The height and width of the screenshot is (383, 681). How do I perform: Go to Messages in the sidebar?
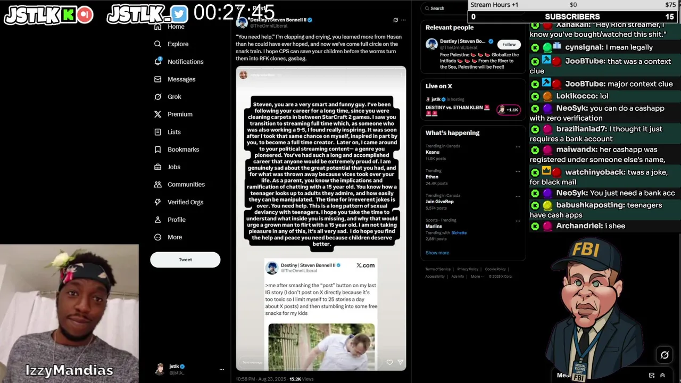tap(175, 79)
